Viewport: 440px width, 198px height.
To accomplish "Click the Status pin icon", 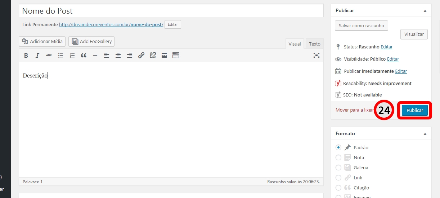I will 338,47.
